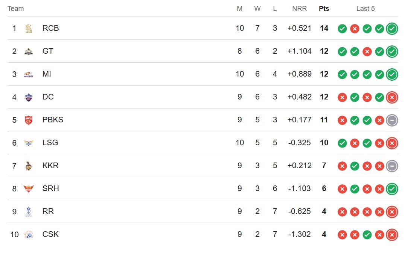Screen dimensions: 405x253
Task: Click the KKR team logo
Action: [28, 166]
